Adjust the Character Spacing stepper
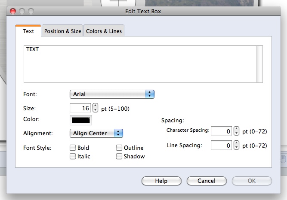The image size is (287, 200). 237,131
